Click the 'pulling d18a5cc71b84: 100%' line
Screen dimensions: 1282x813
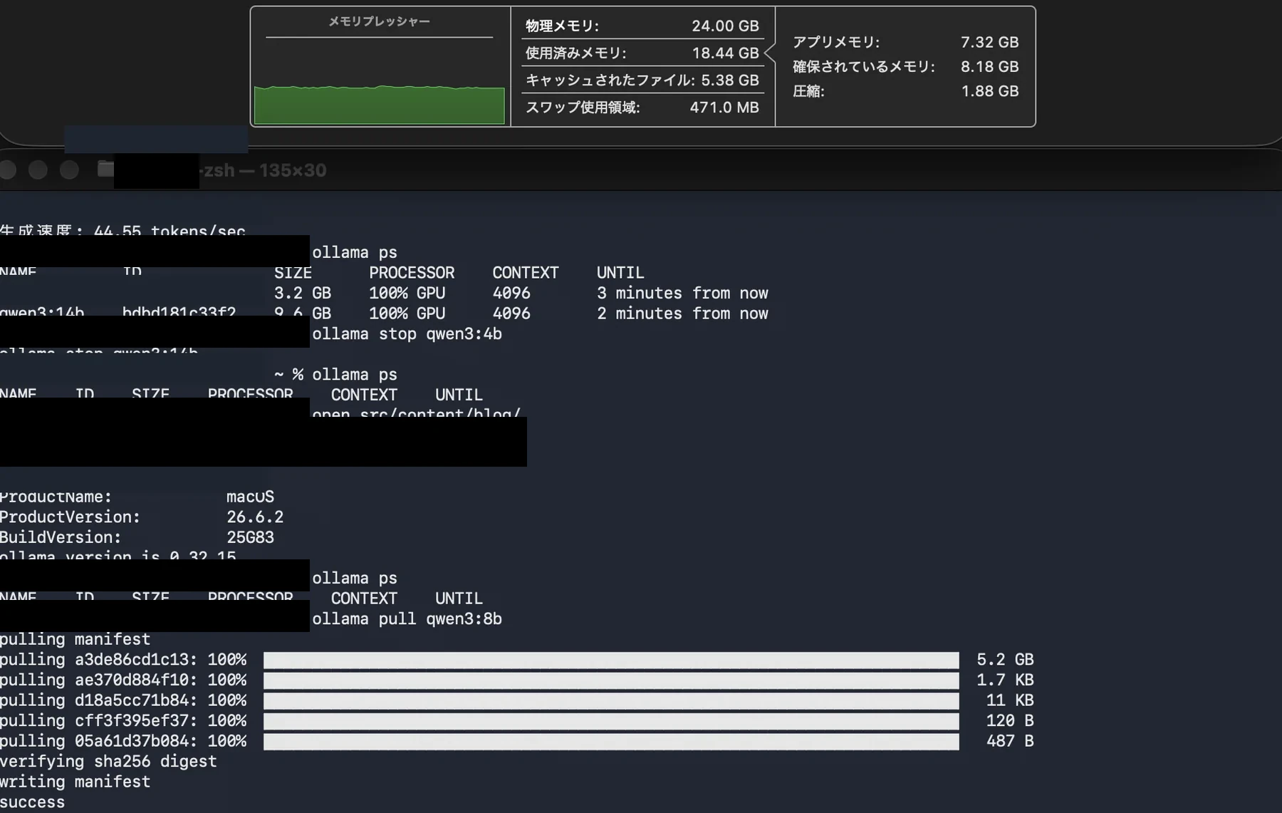pyautogui.click(x=123, y=700)
